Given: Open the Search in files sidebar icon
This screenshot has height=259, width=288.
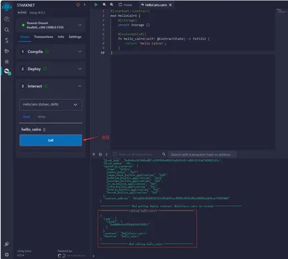Looking at the screenshot, I should [6, 30].
